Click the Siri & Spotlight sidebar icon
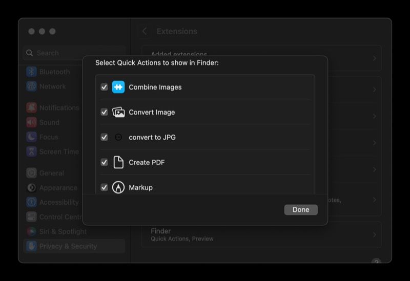 pyautogui.click(x=31, y=232)
